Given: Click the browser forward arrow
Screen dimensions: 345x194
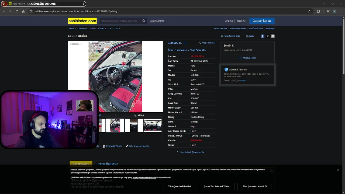Looking at the screenshot, I should pyautogui.click(x=11, y=11).
